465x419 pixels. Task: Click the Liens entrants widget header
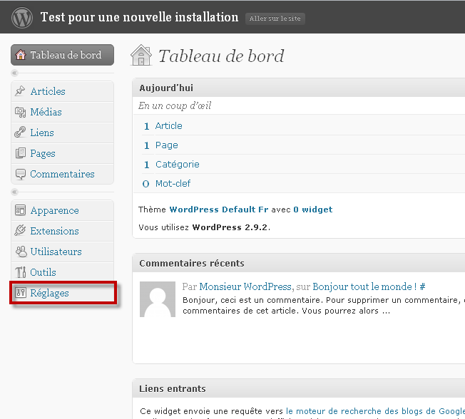tap(299, 388)
